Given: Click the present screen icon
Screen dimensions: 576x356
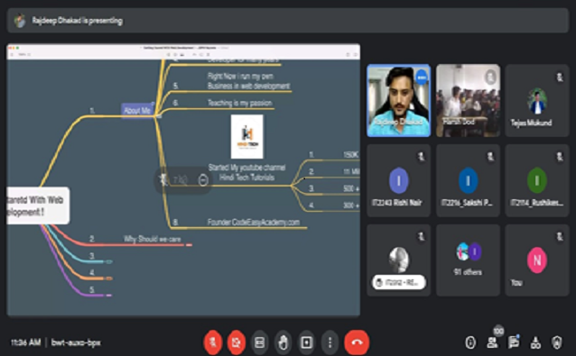Looking at the screenshot, I should (x=306, y=342).
